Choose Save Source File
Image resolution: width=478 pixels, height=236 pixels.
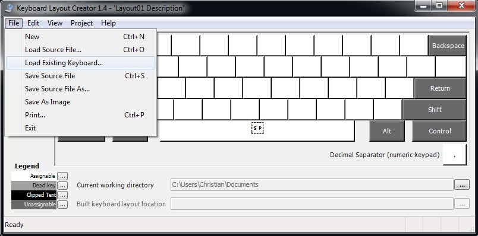[x=80, y=76]
